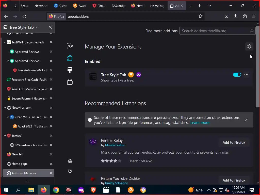Select the Extensions puzzle icon in add-ons sidebar

click(x=70, y=58)
